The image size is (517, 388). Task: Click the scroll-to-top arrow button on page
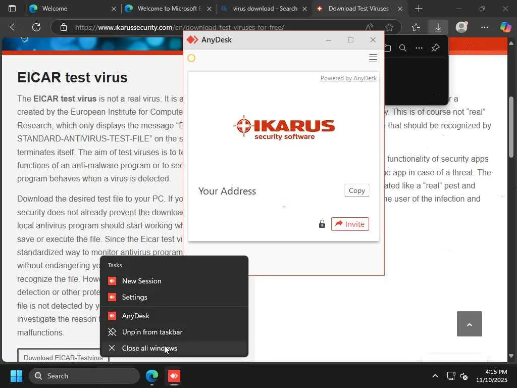coord(469,324)
